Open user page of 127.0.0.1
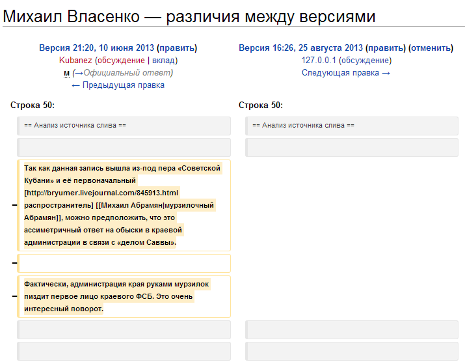The image size is (465, 362). click(319, 60)
